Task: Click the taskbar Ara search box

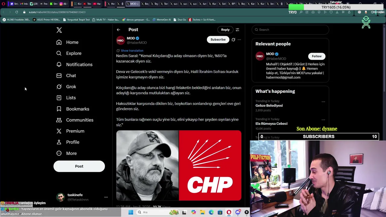Action: tap(157, 212)
